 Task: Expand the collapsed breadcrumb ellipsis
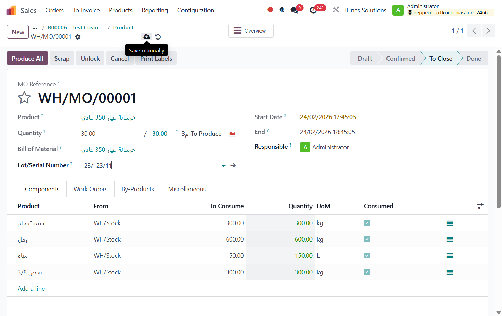click(x=35, y=28)
